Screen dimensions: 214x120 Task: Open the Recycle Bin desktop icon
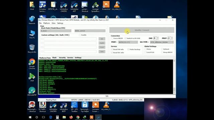tap(32, 49)
